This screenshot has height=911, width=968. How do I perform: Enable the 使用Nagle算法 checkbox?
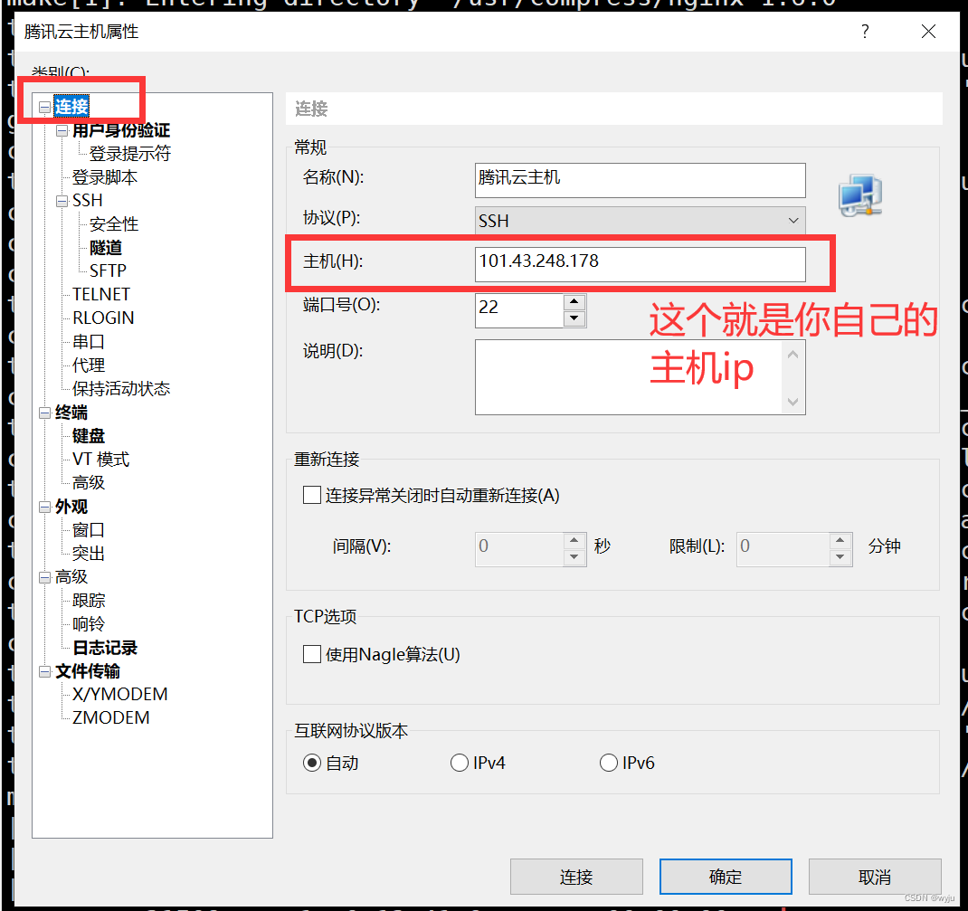pos(312,654)
